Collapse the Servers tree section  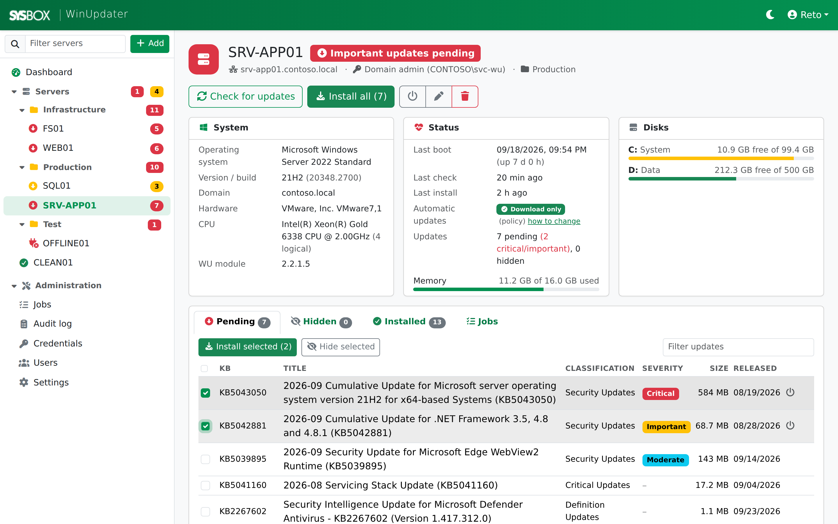pos(14,92)
